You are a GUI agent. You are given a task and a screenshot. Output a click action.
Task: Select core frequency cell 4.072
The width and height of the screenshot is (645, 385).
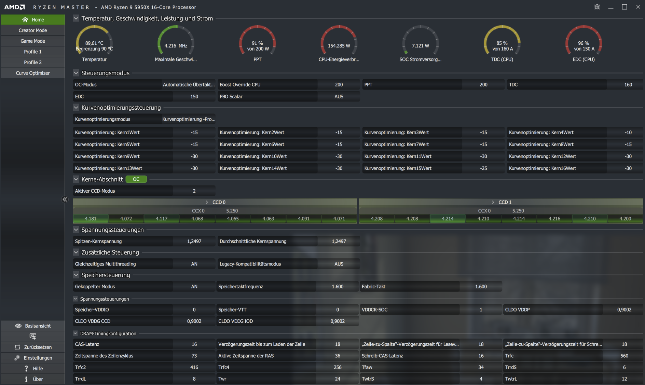click(x=126, y=219)
